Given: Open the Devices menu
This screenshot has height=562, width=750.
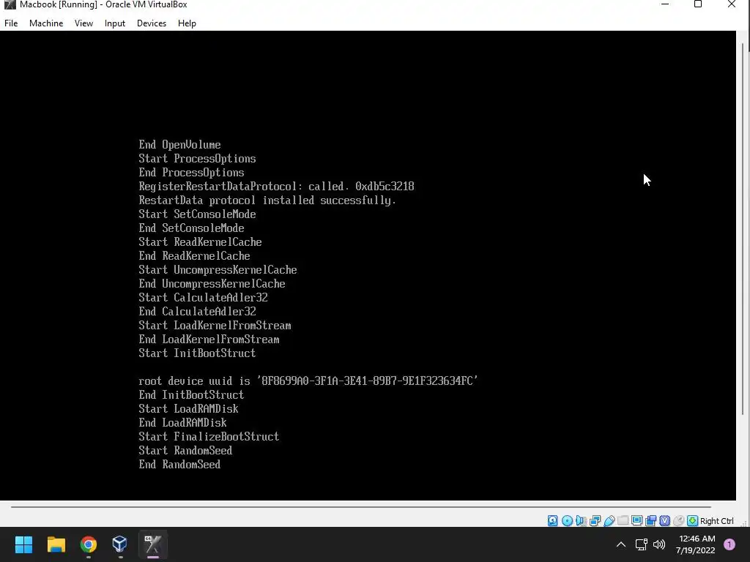Looking at the screenshot, I should [x=152, y=23].
